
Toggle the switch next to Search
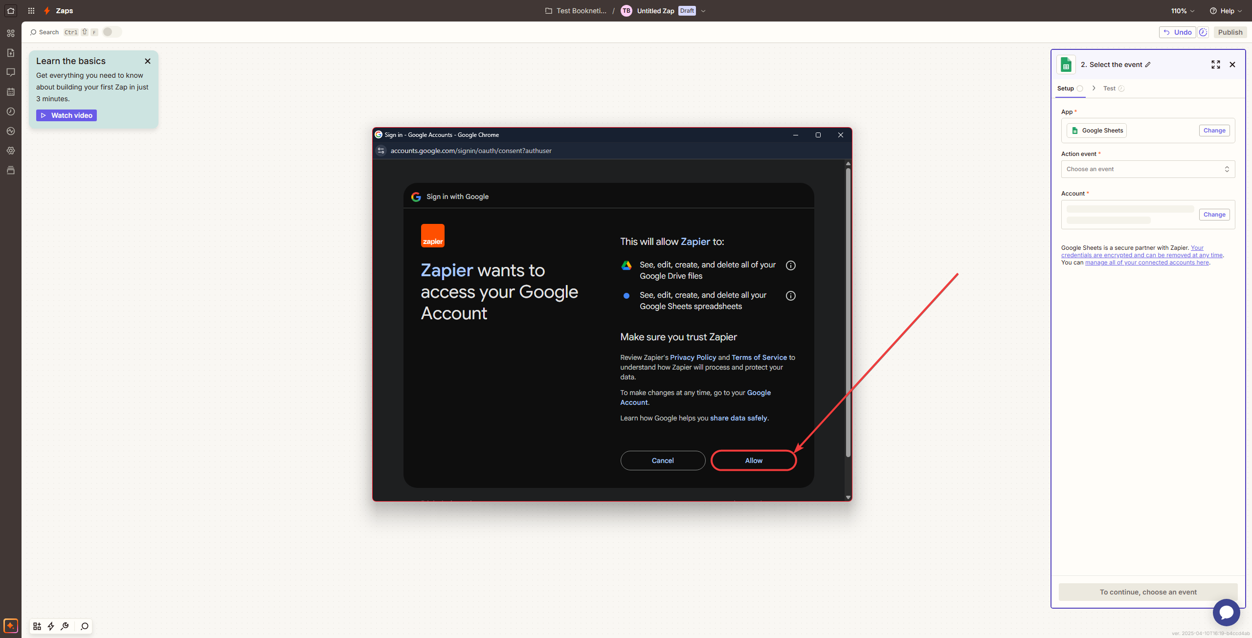point(112,32)
